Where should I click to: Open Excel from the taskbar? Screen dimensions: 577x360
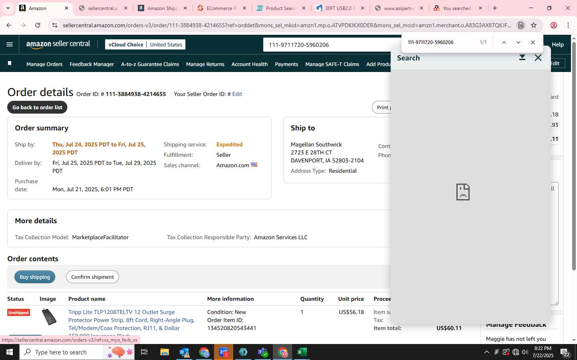(302, 352)
